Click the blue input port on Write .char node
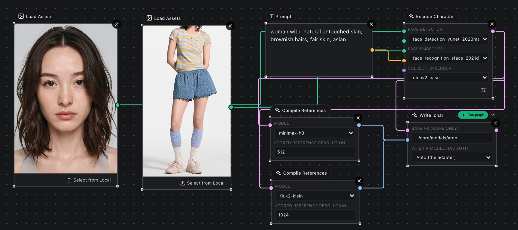The width and height of the screenshot is (518, 230). coord(408,140)
